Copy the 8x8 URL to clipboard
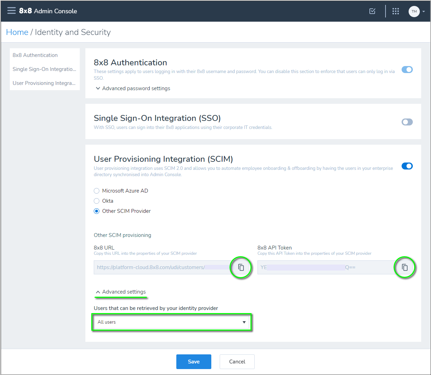 [x=241, y=267]
